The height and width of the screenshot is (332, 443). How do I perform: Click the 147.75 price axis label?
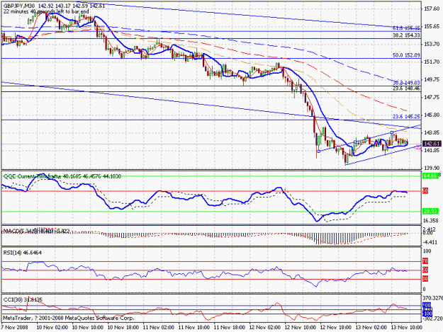click(x=432, y=97)
